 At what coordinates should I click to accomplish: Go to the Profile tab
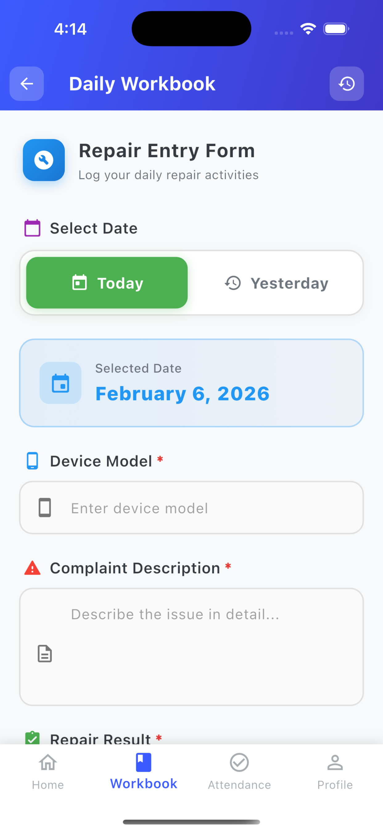335,772
